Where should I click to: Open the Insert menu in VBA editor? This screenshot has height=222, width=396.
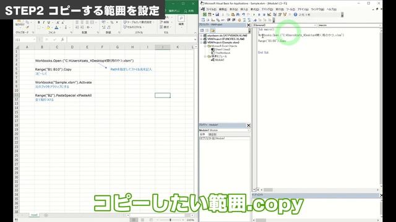[x=244, y=9]
